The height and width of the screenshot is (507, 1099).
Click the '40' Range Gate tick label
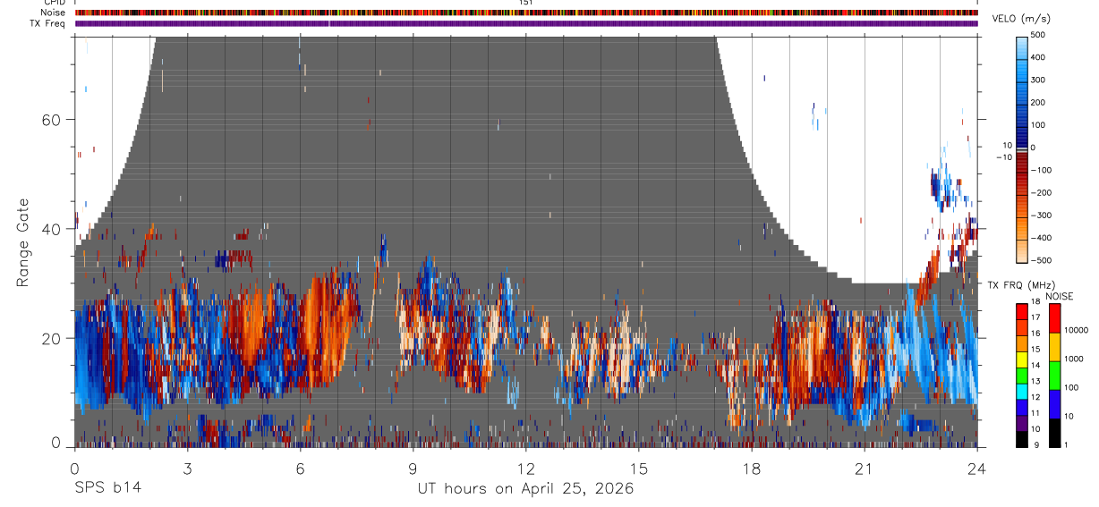pos(51,229)
